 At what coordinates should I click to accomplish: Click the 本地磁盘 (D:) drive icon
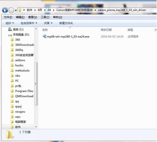[10, 35]
